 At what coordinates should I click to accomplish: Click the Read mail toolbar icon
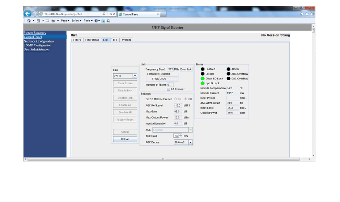pyautogui.click(x=47, y=21)
